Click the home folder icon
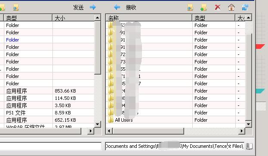 click(x=231, y=7)
